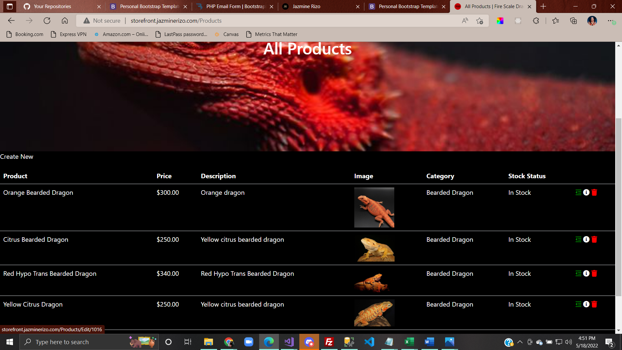Open the Favorites star list icon

click(556, 21)
